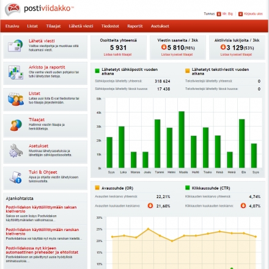Open the Asetukset wrench and gear icon
The image size is (269, 269).
(16, 151)
